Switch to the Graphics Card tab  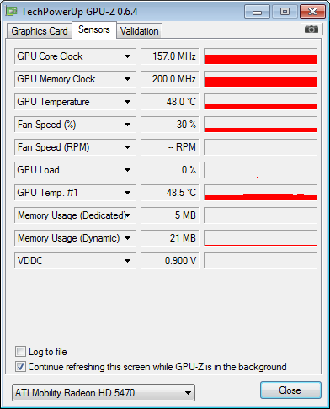pos(40,31)
